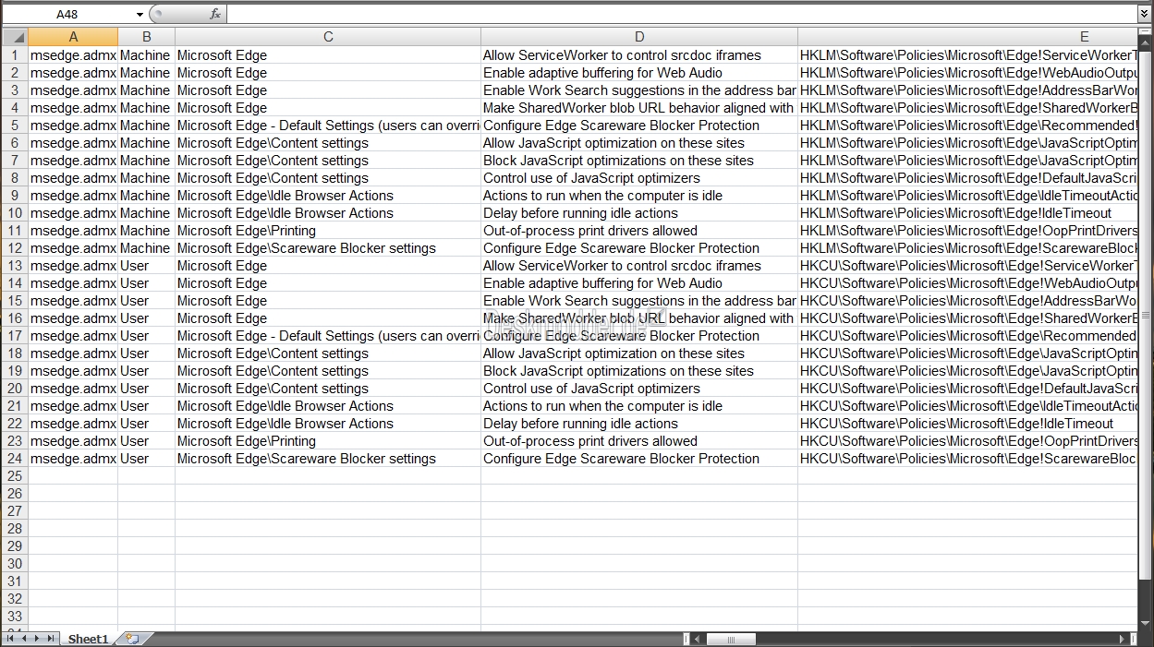Select HKLM OopPrintDrivers registry cell in row 11

coord(968,231)
